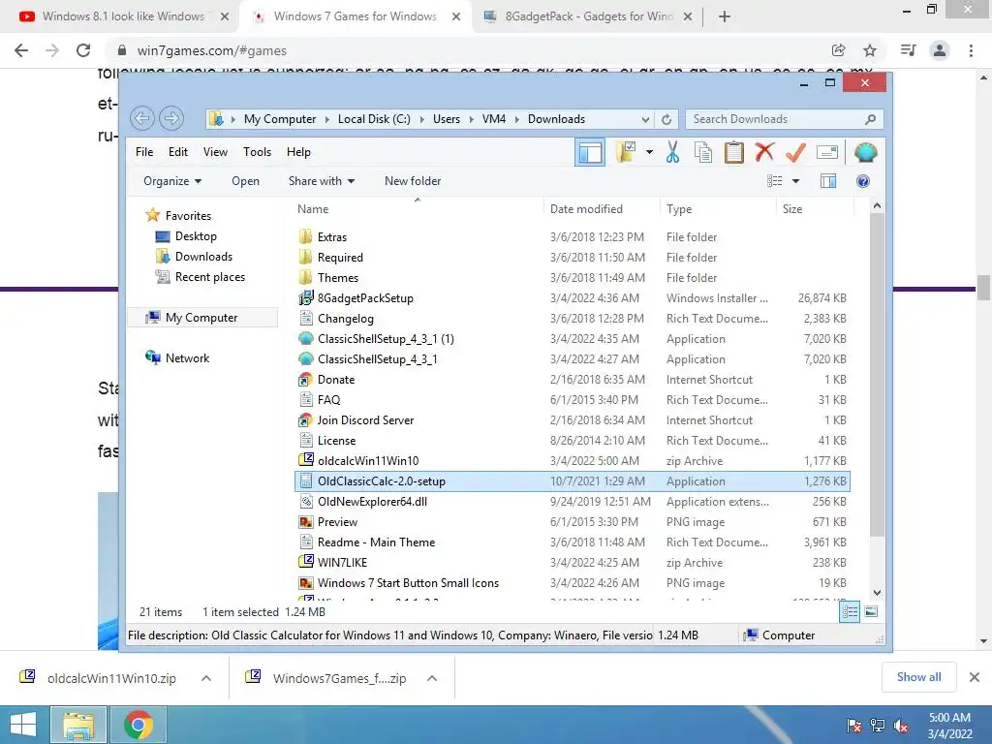
Task: Refresh the Downloads folder view
Action: pyautogui.click(x=666, y=119)
